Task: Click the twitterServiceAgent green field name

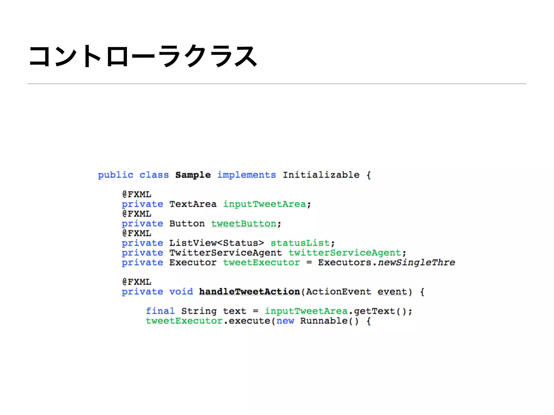Action: click(345, 253)
